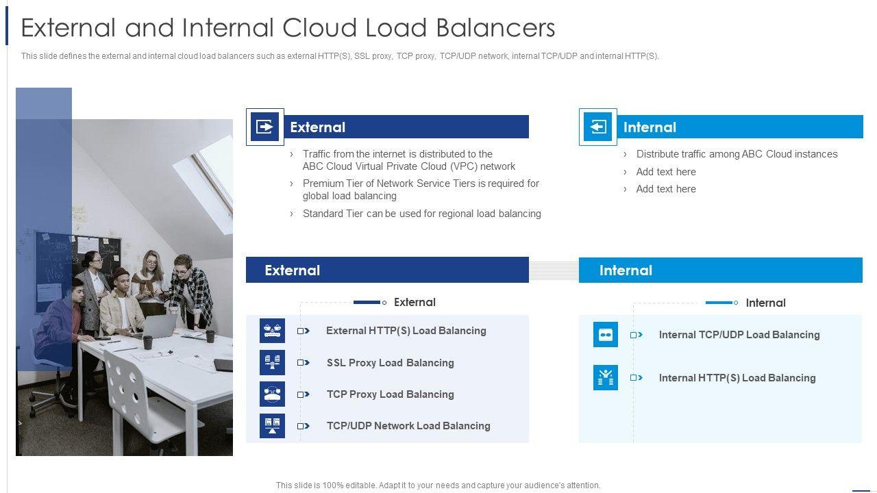Image resolution: width=877 pixels, height=493 pixels.
Task: Click the chevron bullet before Premium Tier text
Action: pos(292,184)
